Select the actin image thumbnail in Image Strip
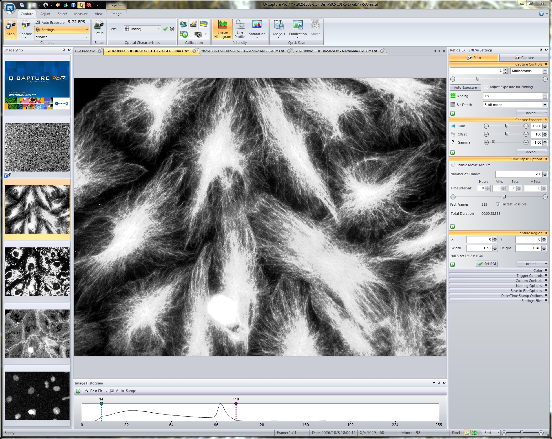The image size is (552, 439). (37, 334)
